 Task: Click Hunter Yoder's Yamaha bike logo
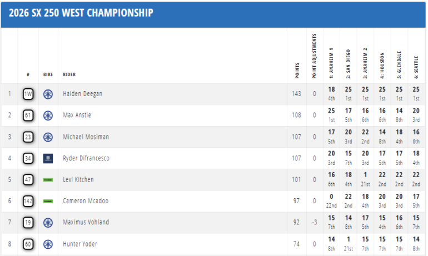[x=48, y=244]
